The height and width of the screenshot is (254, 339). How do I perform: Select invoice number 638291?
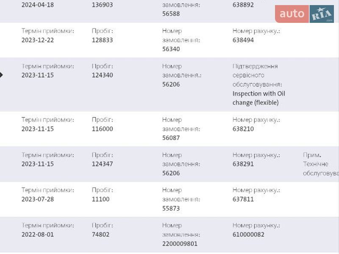(x=243, y=164)
